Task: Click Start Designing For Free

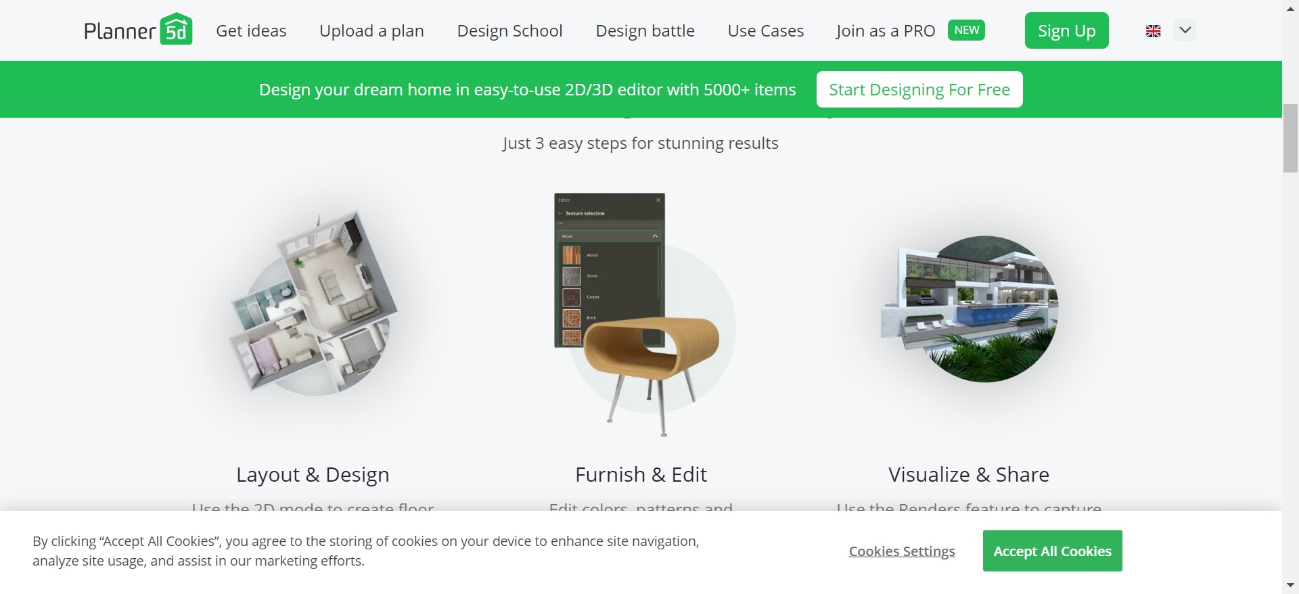Action: pos(919,89)
